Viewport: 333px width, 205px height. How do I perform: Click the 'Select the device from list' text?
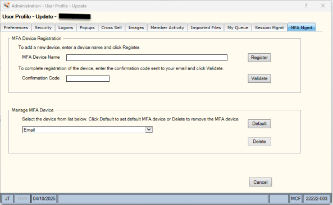pos(130,119)
